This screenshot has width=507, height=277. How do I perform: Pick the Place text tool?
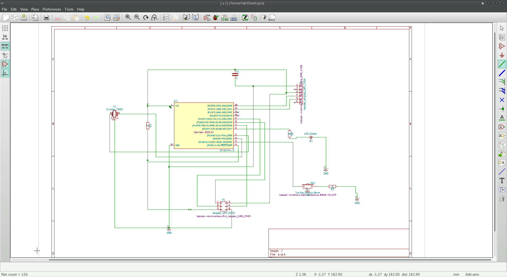pos(502,181)
